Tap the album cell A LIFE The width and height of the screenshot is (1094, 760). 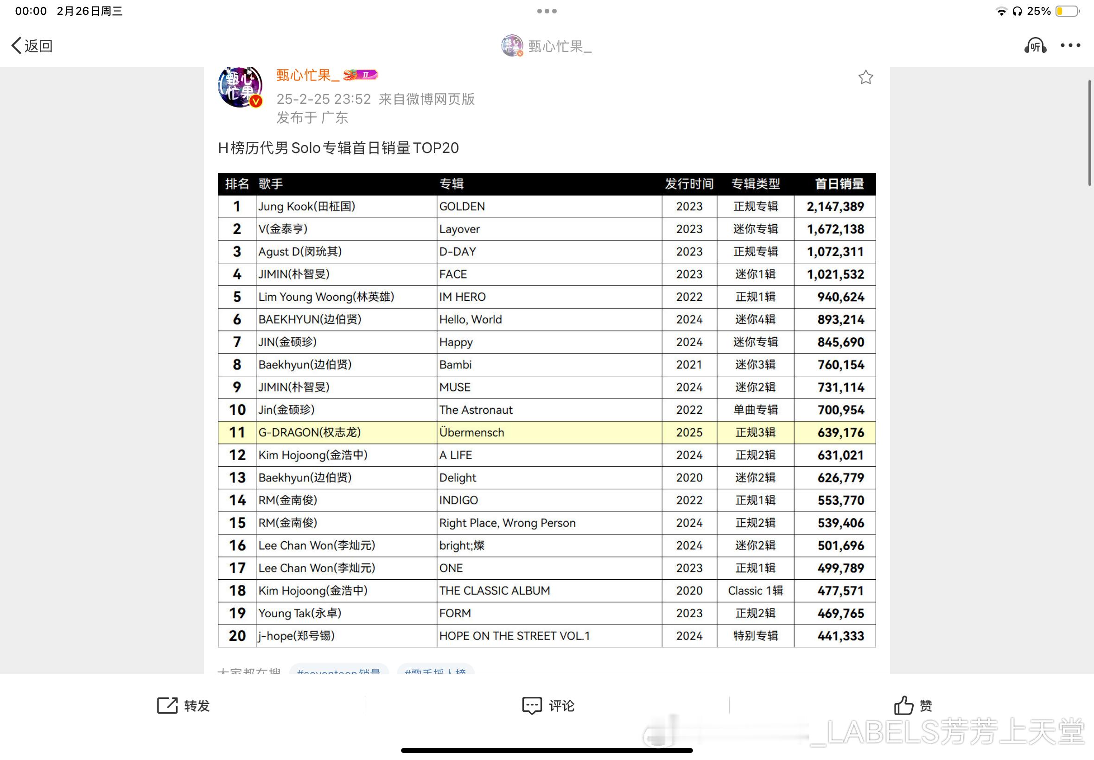[x=549, y=455]
